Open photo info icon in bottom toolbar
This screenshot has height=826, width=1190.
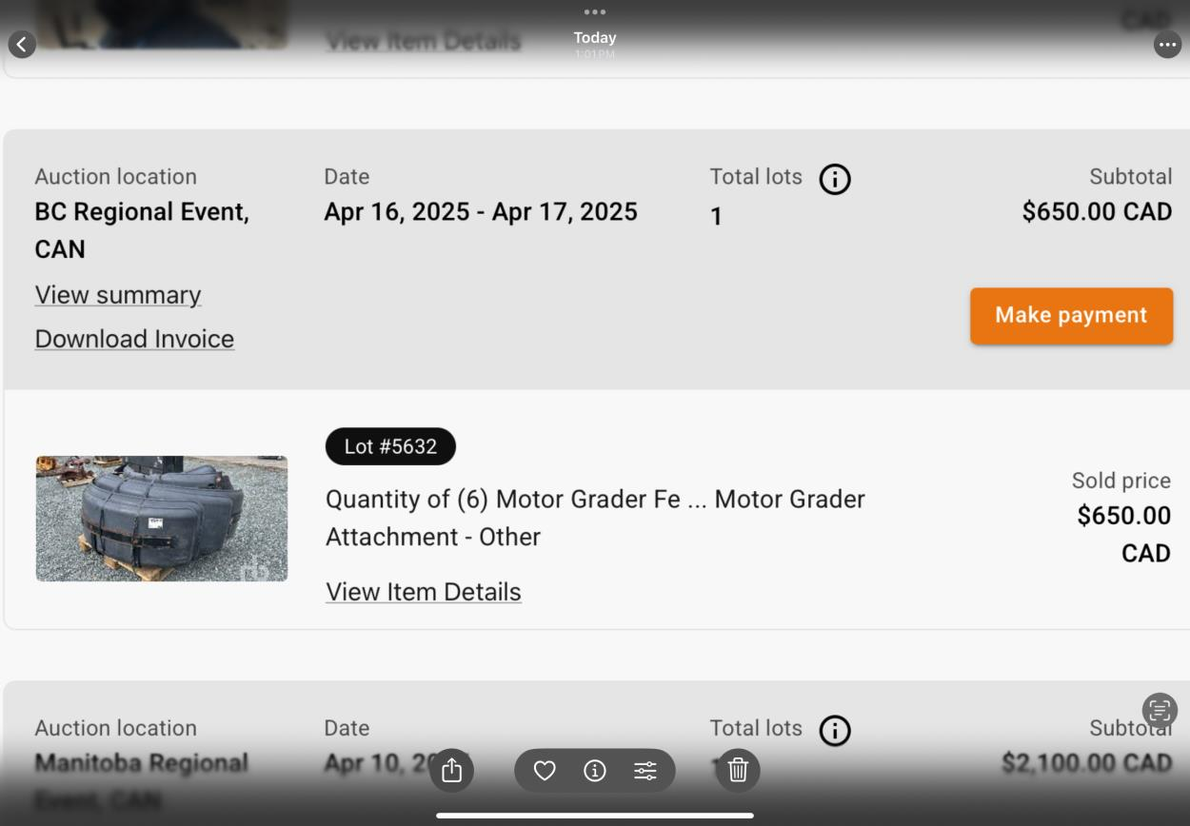(595, 771)
